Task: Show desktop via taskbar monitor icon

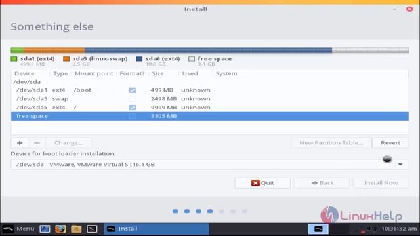Action: 45,229
